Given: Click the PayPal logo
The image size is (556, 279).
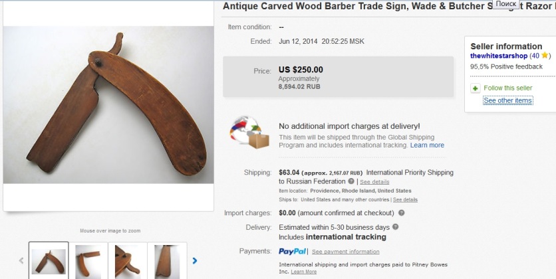Looking at the screenshot, I should (x=293, y=252).
